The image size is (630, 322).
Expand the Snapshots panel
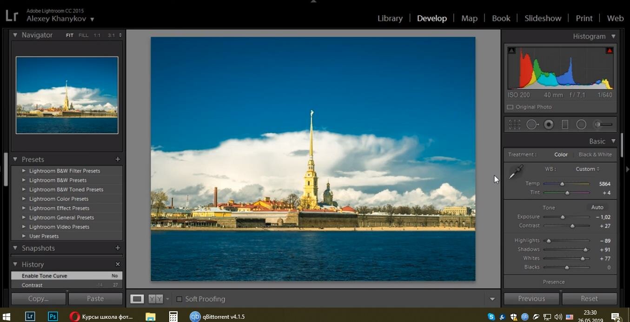click(15, 248)
